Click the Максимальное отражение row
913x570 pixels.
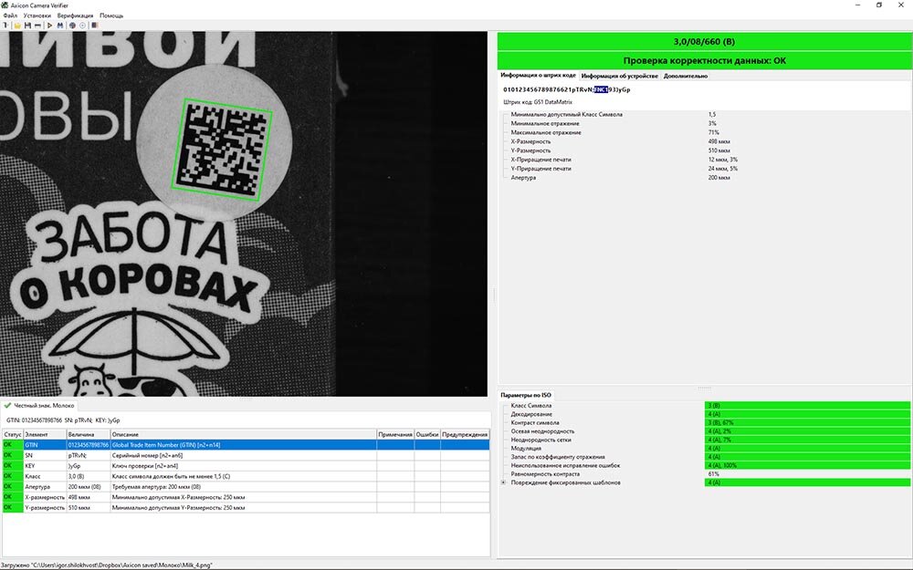[x=705, y=132]
